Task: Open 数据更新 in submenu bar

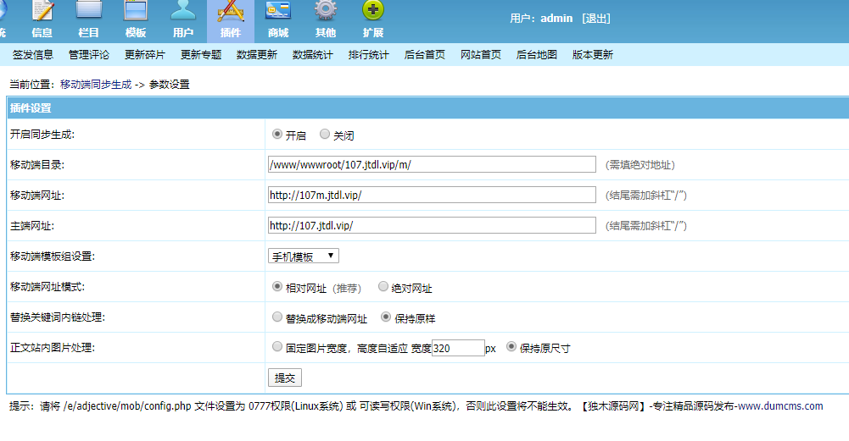Action: tap(257, 54)
